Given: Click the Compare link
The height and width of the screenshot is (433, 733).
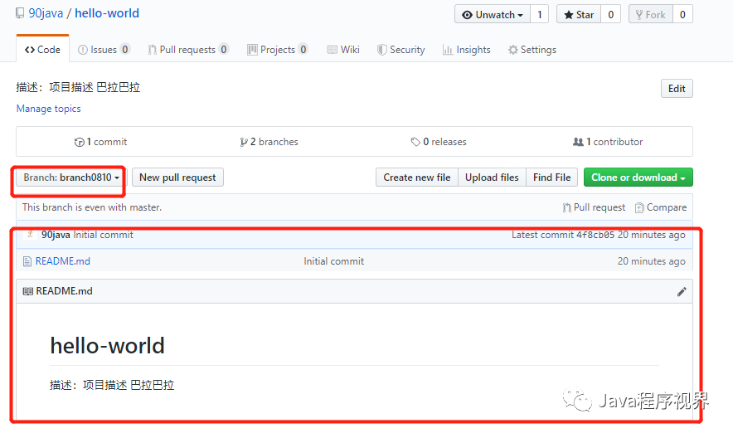Looking at the screenshot, I should [661, 207].
